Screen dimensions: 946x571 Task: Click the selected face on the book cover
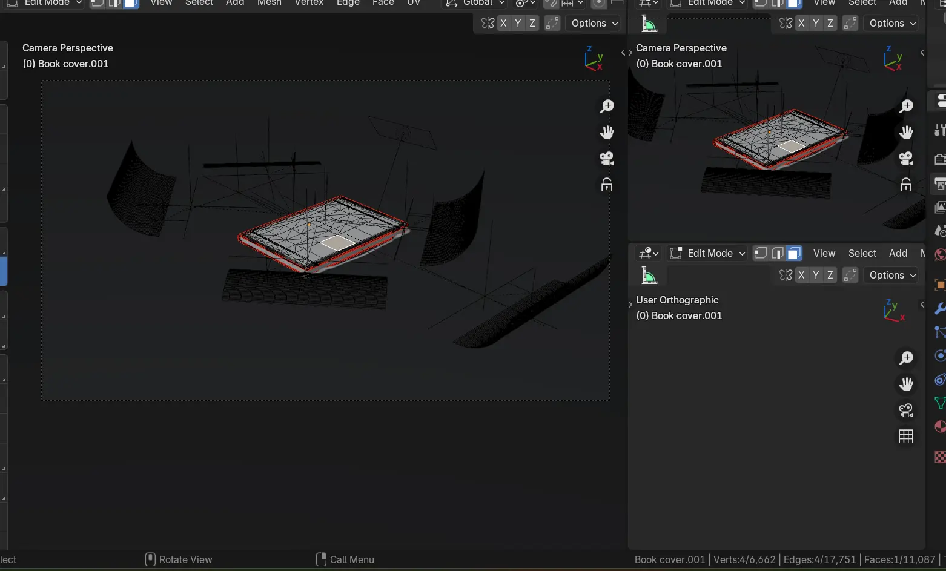(x=337, y=243)
